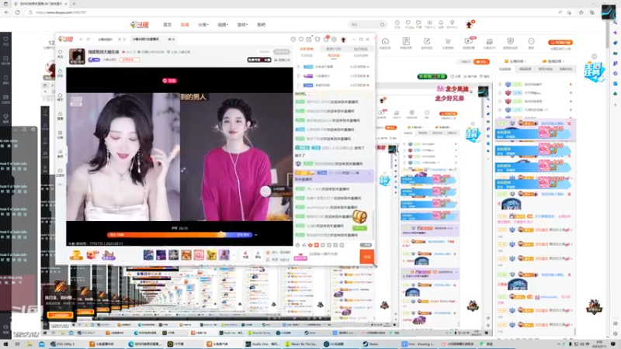Image resolution: width=621 pixels, height=349 pixels.
Task: Click the browser back arrow
Action: [7, 12]
